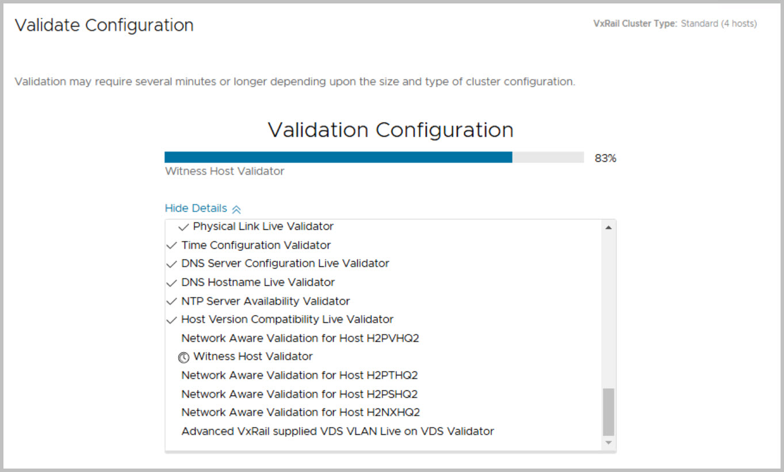Viewport: 784px width, 472px height.
Task: Select Network Aware Validation for Host H2NXHQ2
Action: click(300, 412)
